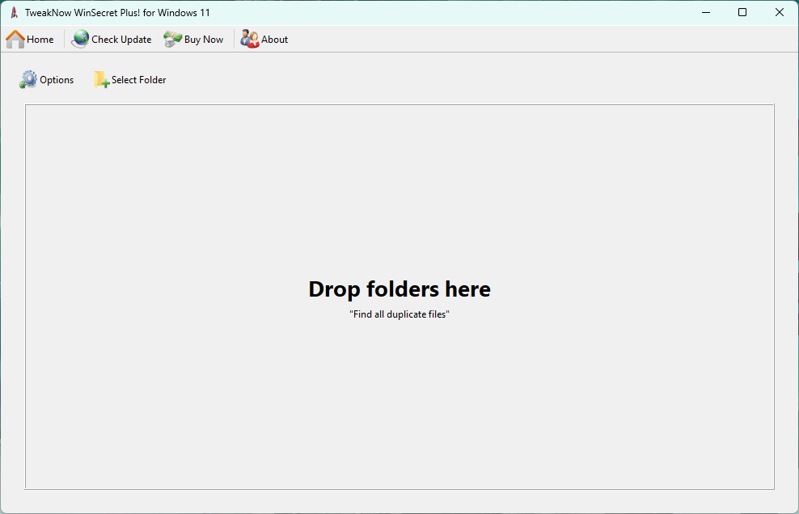Click the Select Folder yellow folder icon
799x514 pixels.
[x=101, y=79]
